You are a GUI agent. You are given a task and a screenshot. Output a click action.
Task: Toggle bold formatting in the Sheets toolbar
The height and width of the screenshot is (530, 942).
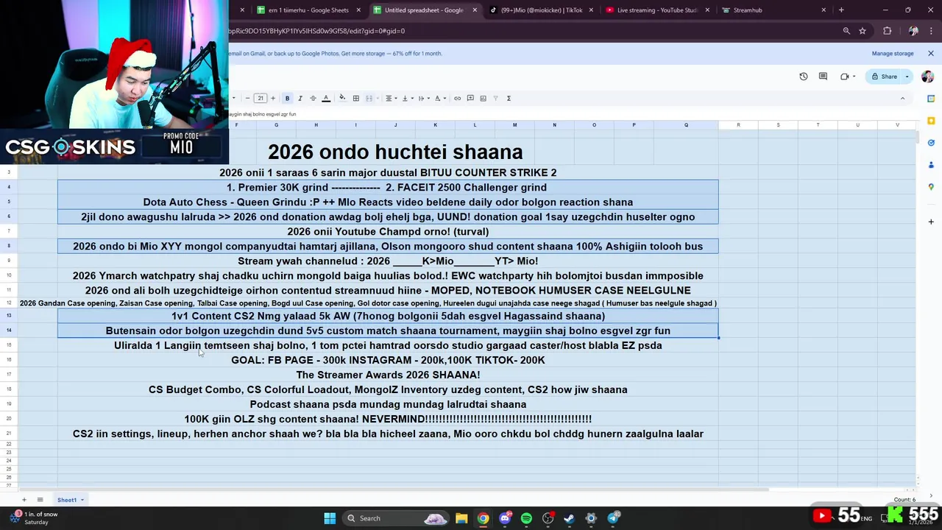[287, 98]
